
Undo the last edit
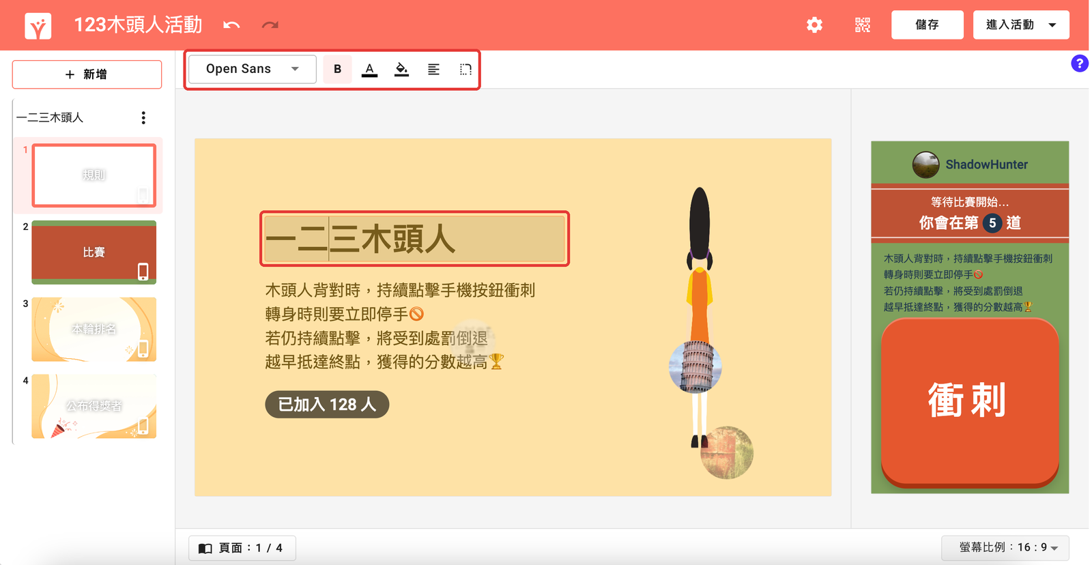tap(231, 25)
